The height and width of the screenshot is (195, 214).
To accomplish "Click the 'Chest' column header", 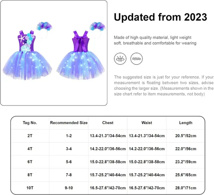I will [108, 123].
